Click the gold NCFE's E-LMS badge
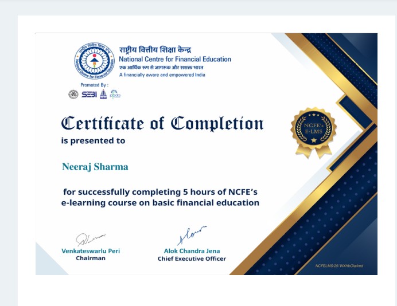The width and height of the screenshot is (397, 306). click(314, 132)
